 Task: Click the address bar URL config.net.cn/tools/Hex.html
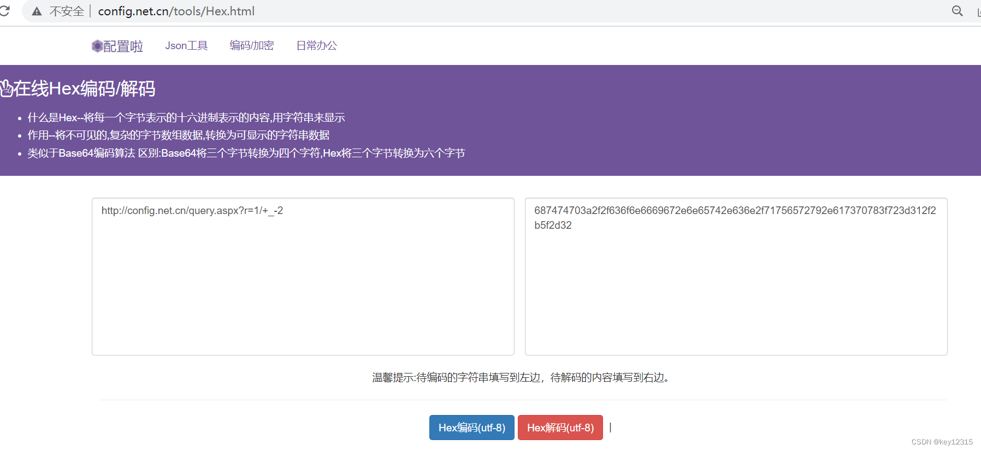point(176,11)
